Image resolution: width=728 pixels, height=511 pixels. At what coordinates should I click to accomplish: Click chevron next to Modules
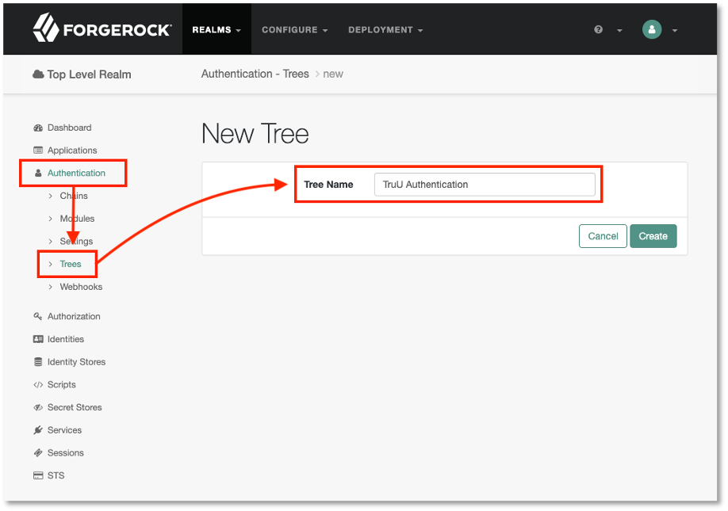tap(50, 219)
